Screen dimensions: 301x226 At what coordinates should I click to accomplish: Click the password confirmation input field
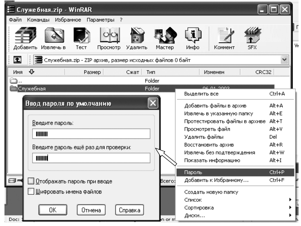coord(91,158)
